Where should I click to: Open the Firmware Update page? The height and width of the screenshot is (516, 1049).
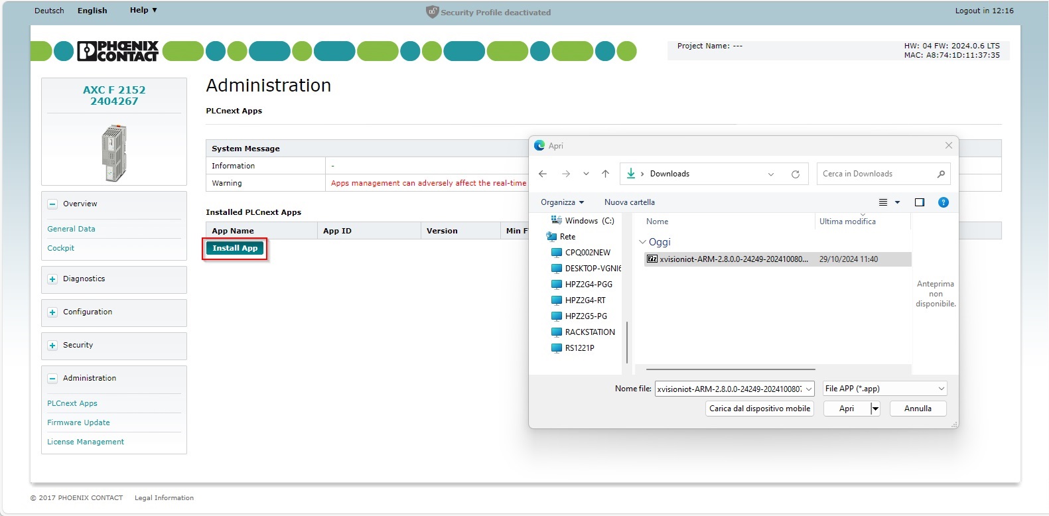[78, 422]
